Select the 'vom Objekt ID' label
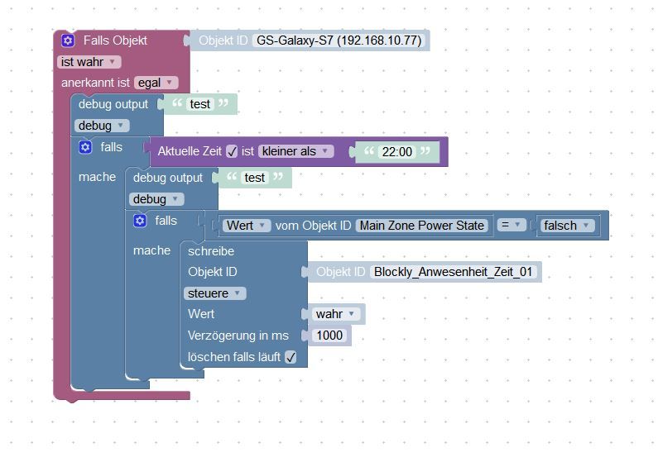This screenshot has height=457, width=658. (313, 226)
